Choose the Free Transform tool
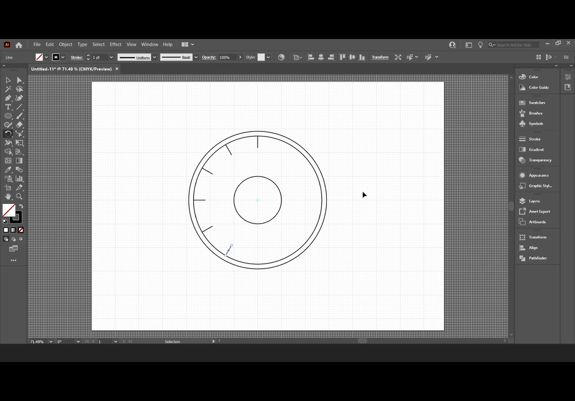Image resolution: width=575 pixels, height=401 pixels. click(19, 143)
